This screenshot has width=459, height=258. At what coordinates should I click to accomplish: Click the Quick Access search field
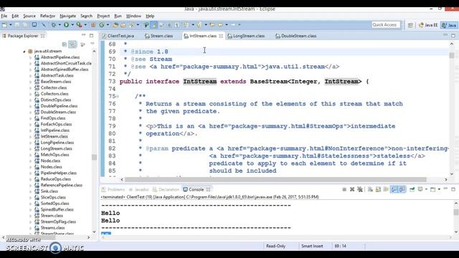[x=386, y=25]
